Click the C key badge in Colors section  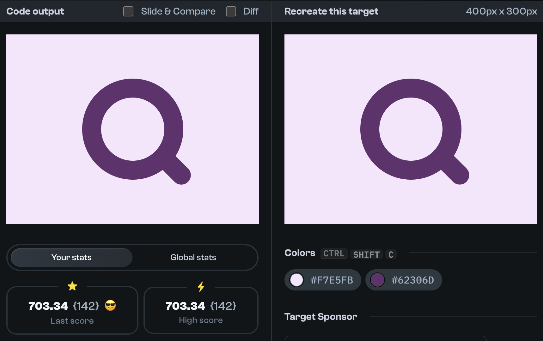click(391, 254)
